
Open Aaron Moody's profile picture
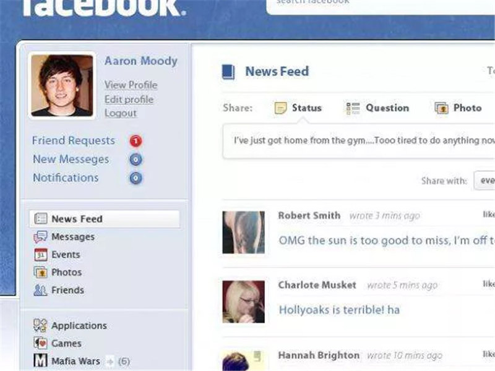[62, 85]
